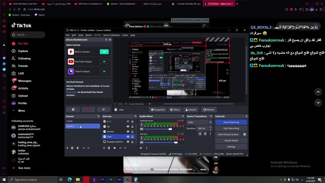Image resolution: width=325 pixels, height=183 pixels.
Task: Unlock the tip source lock
Action: 132,127
